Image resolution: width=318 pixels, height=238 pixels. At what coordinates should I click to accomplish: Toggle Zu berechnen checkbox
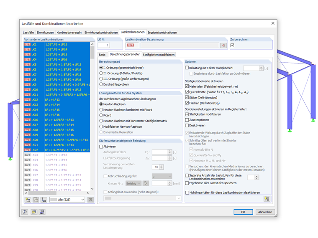coord(232,46)
